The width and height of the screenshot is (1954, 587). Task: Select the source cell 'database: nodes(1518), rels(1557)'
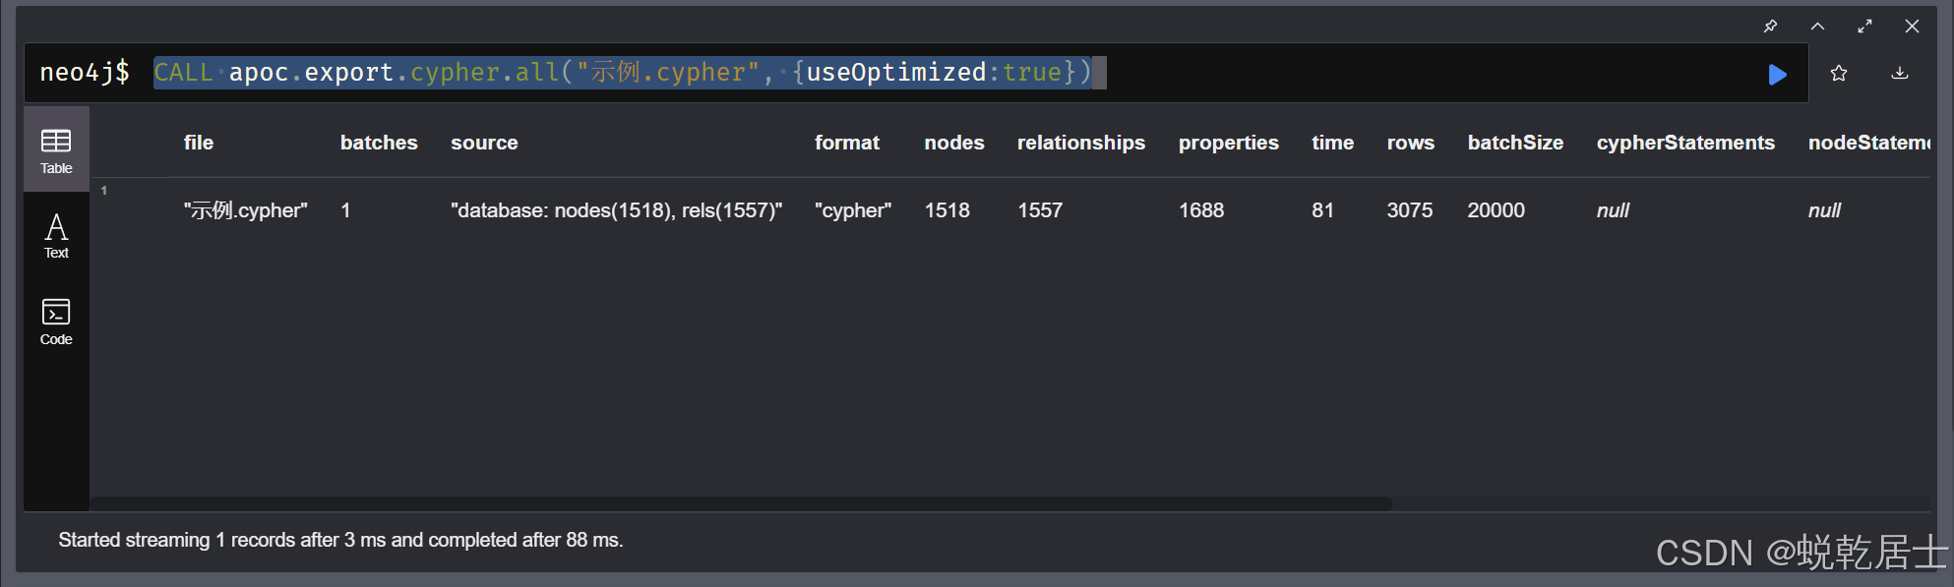(x=617, y=210)
